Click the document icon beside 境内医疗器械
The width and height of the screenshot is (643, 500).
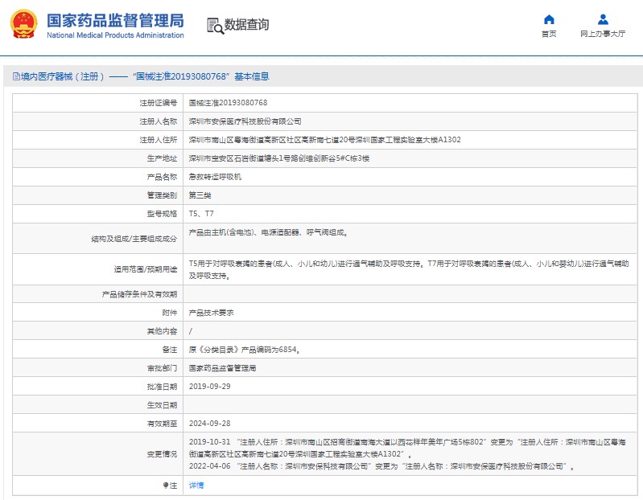point(16,76)
